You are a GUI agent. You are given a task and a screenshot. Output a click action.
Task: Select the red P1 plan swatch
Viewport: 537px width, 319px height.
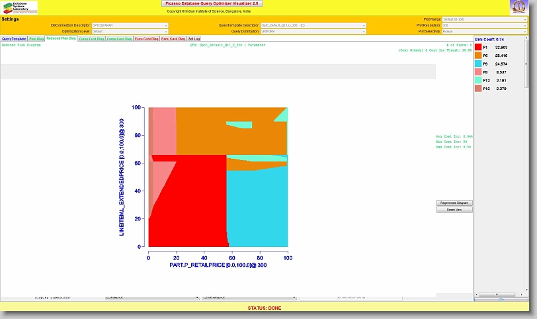click(478, 48)
